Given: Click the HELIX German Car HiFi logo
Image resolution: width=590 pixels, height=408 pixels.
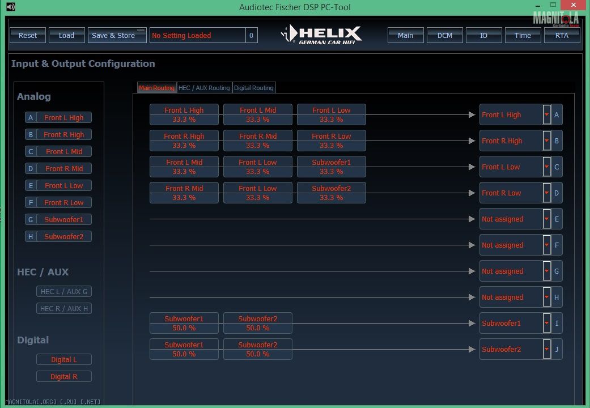Looking at the screenshot, I should click(x=321, y=35).
